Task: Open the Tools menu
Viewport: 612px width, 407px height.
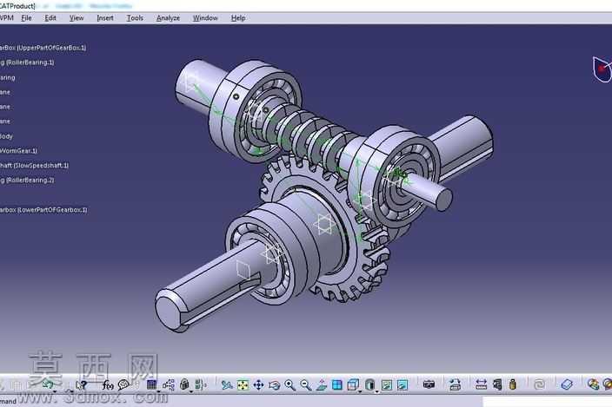Action: click(x=135, y=18)
